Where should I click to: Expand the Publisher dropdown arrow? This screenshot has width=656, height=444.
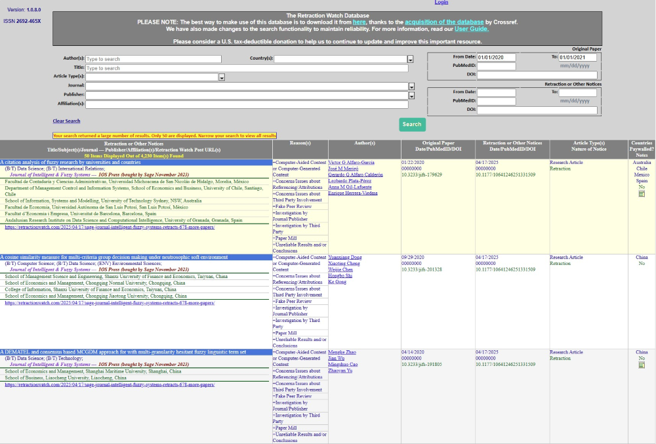[412, 95]
